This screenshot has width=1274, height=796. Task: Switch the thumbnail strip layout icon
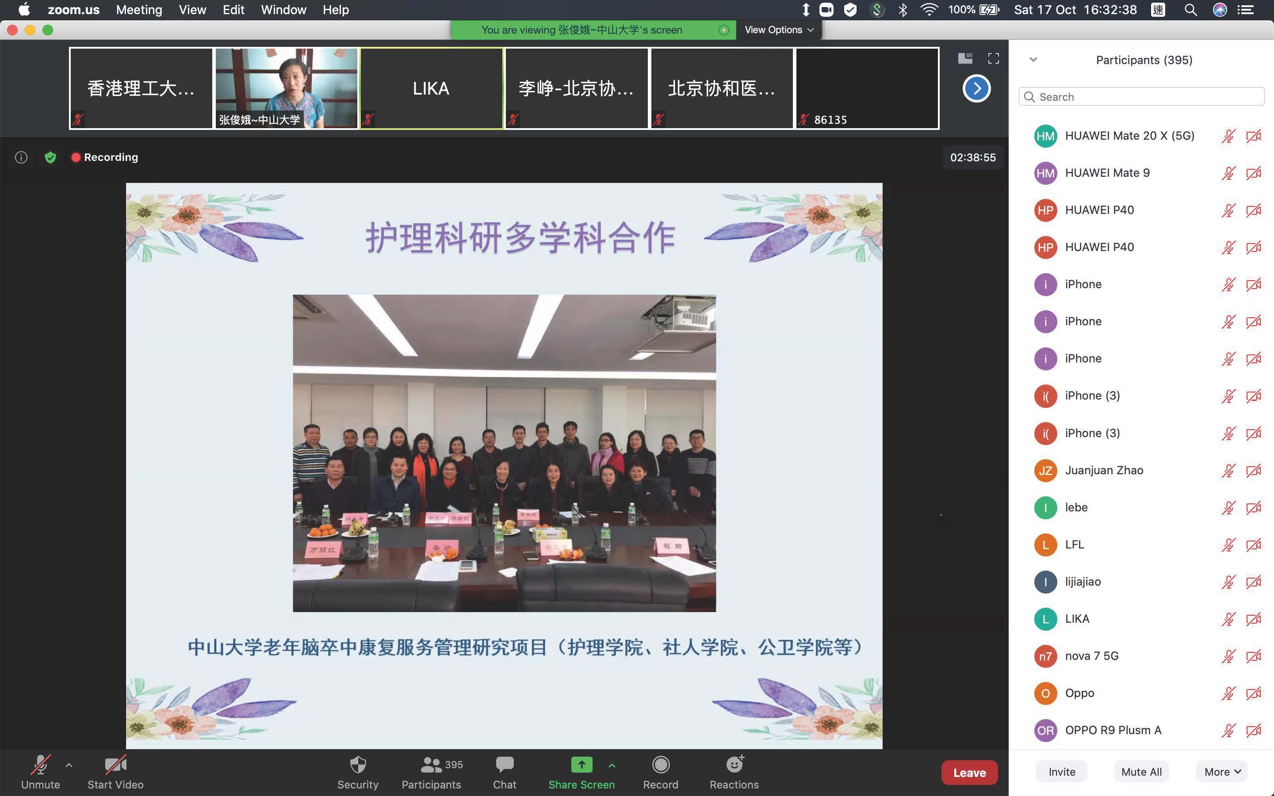click(965, 58)
